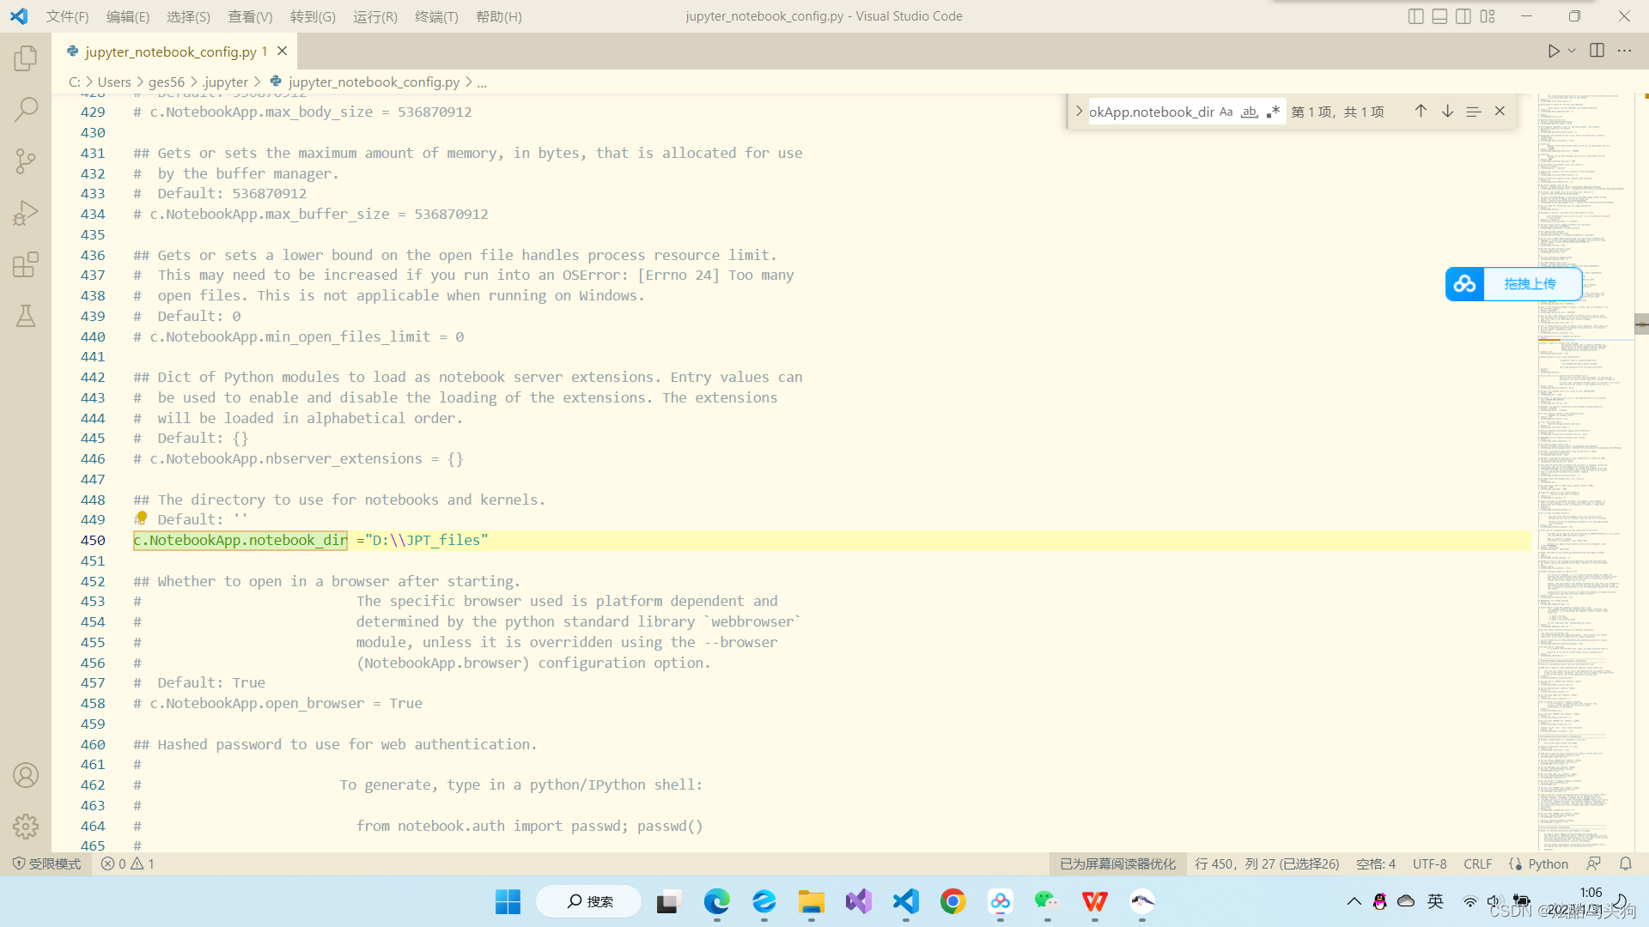Open the Extensions view

pyautogui.click(x=26, y=264)
